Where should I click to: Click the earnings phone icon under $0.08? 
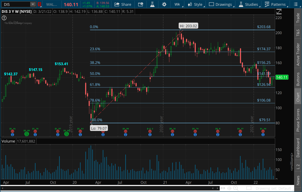point(126,132)
